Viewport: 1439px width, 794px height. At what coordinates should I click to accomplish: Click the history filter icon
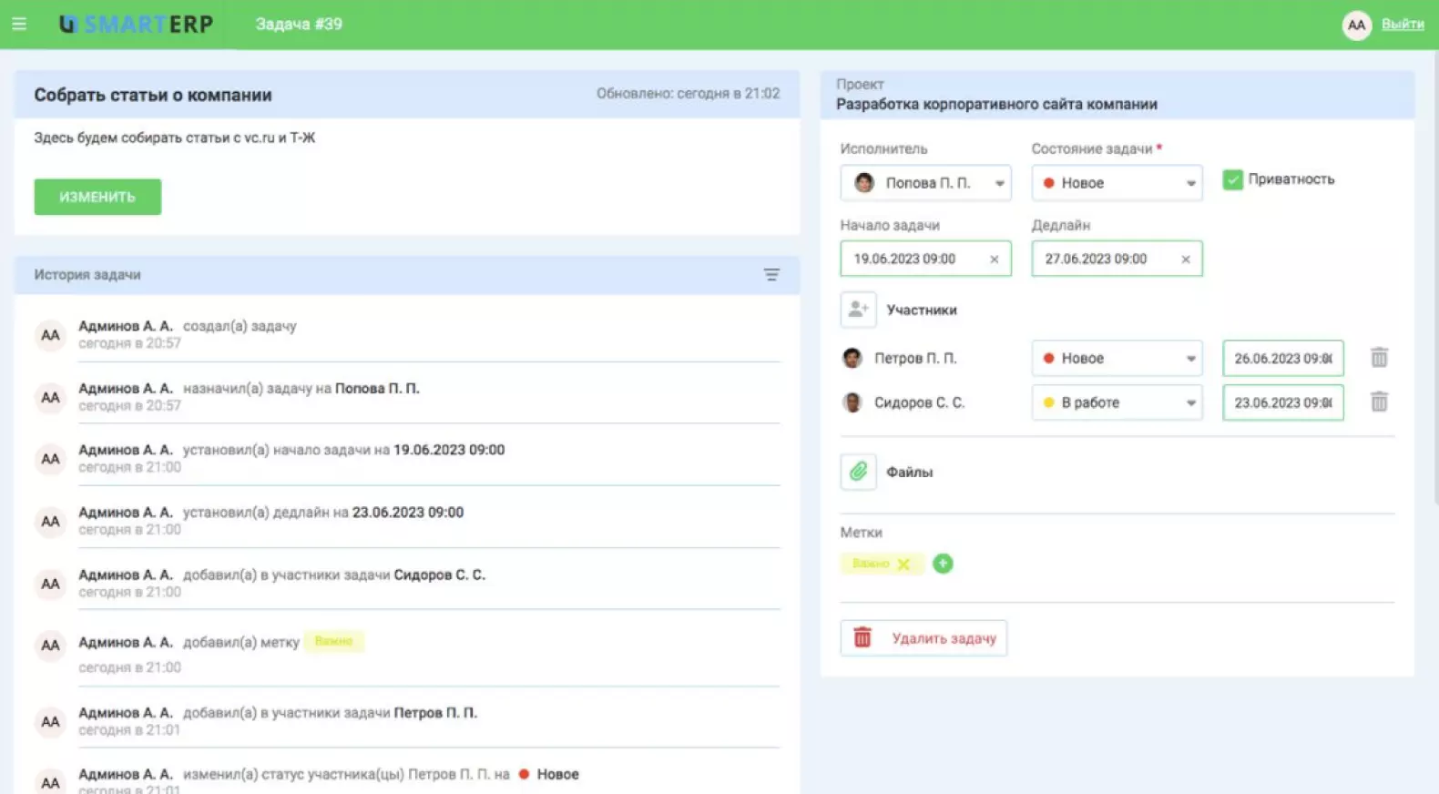pos(771,275)
